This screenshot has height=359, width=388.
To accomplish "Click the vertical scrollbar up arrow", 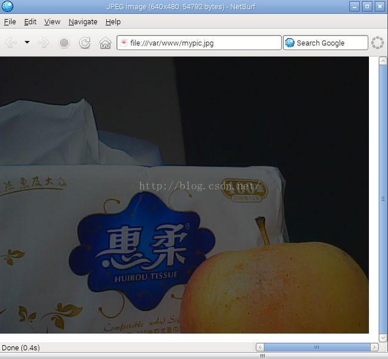I will (383, 61).
